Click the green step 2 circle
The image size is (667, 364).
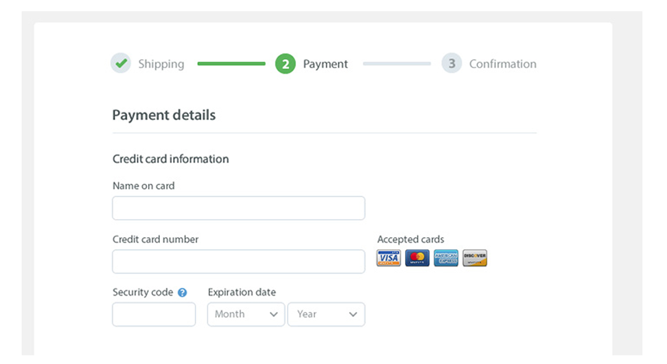(286, 64)
